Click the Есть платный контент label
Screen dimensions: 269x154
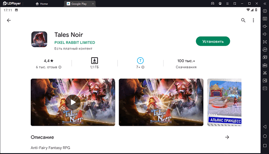point(73,49)
